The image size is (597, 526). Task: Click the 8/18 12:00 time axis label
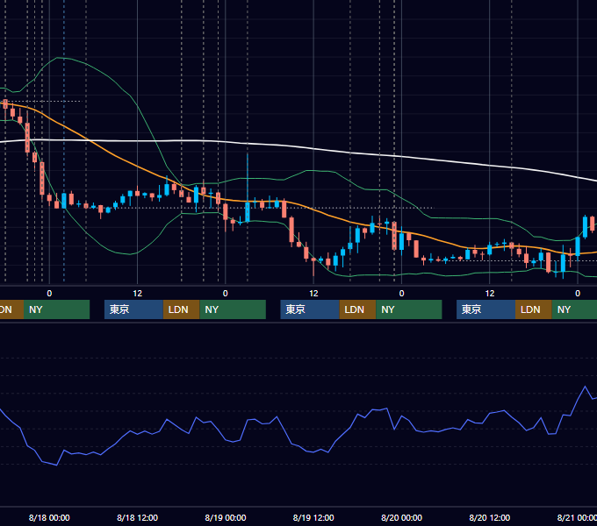click(x=137, y=517)
